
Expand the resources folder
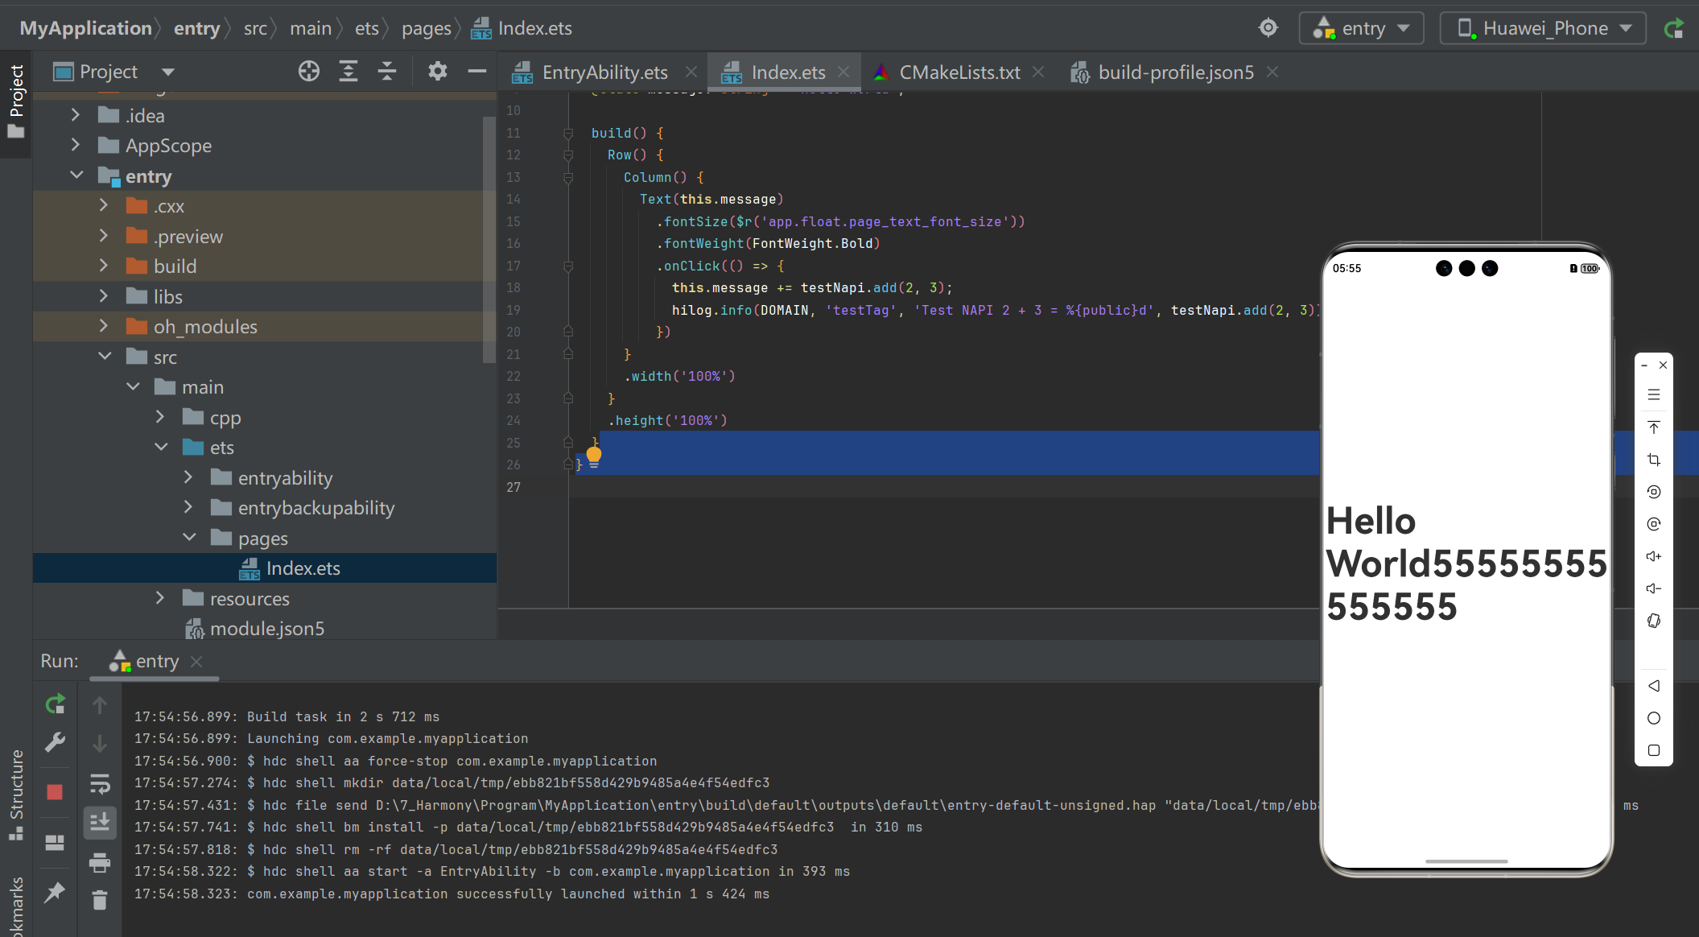160,598
